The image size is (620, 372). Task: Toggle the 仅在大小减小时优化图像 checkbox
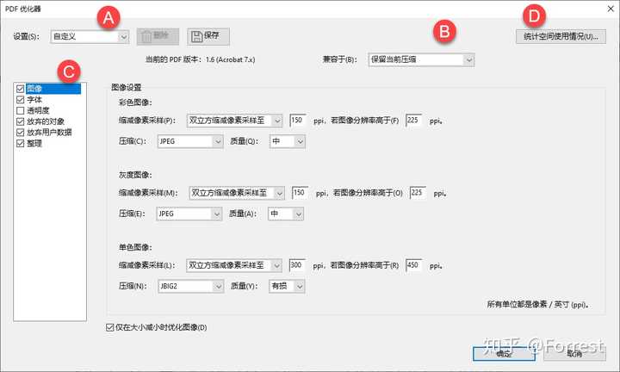110,327
